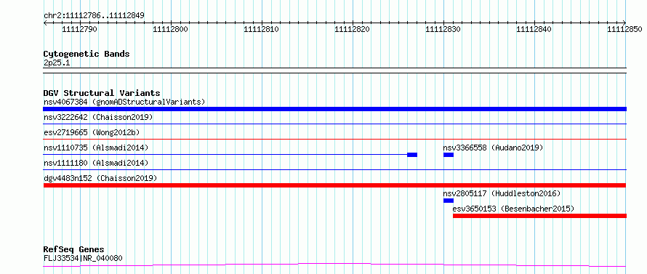Click the dgv4483n152 red variant bar
This screenshot has width=647, height=274.
334,185
